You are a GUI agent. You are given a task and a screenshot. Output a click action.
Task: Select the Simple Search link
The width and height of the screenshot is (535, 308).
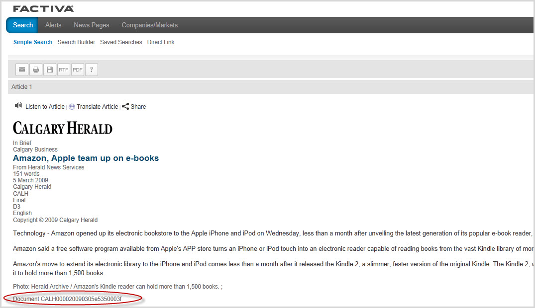point(33,42)
